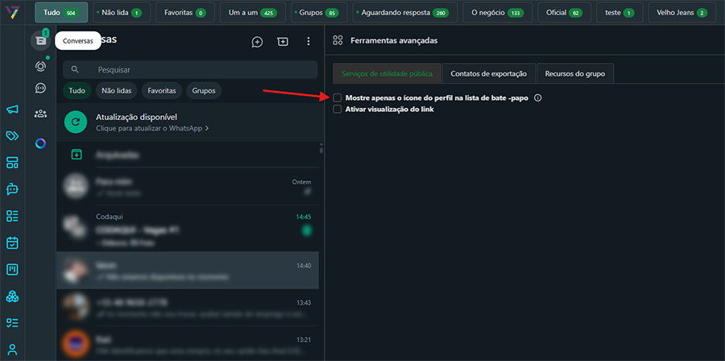Click the chat list scrollbar
This screenshot has width=725, height=361.
coord(321,148)
